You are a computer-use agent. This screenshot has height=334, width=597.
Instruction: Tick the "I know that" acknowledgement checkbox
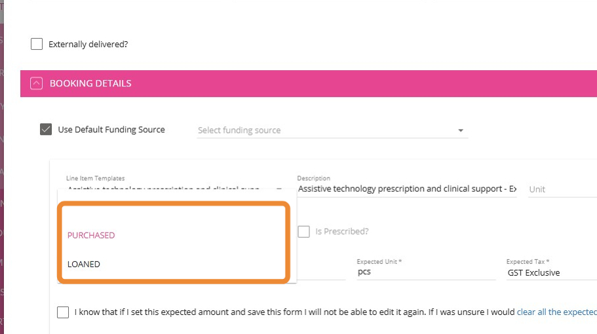click(x=63, y=312)
